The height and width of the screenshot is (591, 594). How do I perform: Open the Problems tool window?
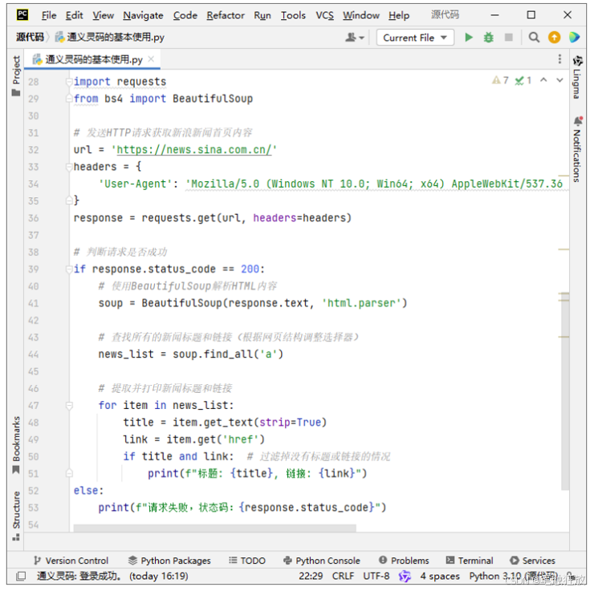click(x=404, y=561)
